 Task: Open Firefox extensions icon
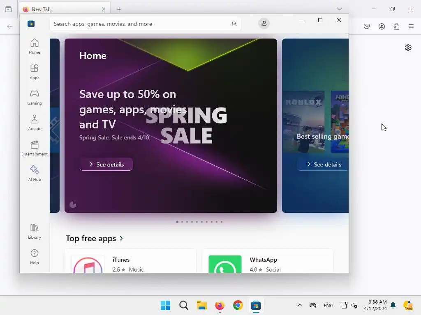pyautogui.click(x=396, y=26)
